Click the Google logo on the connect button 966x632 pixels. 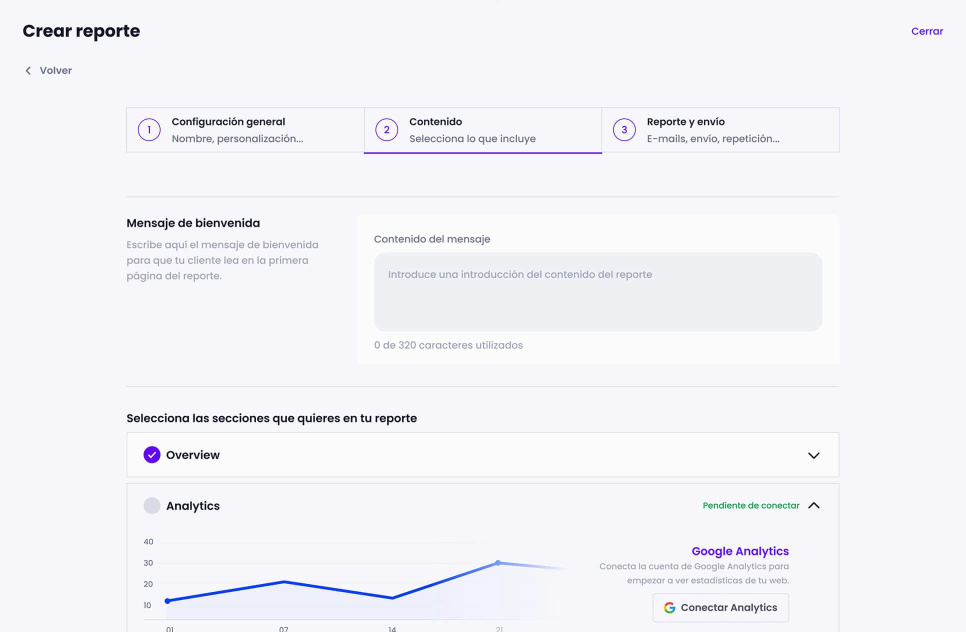669,607
